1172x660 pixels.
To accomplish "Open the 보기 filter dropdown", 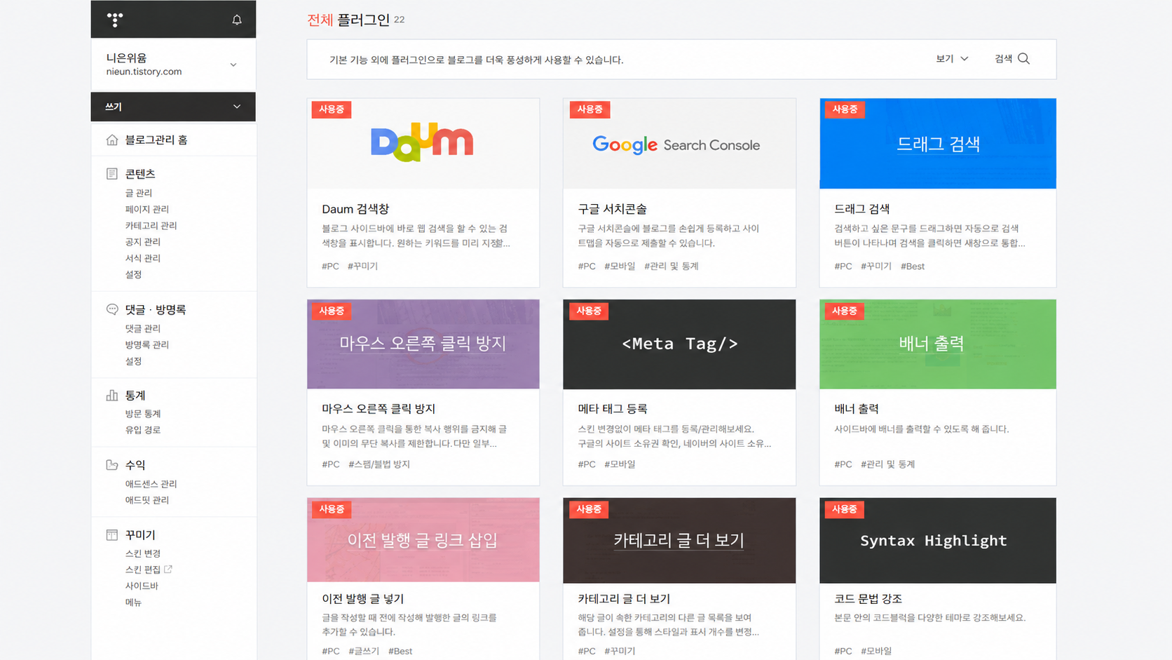I will coord(952,59).
